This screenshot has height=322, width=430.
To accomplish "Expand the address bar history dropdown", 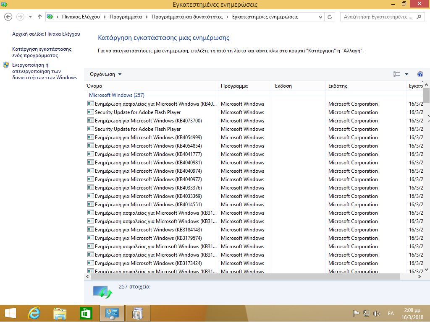I will pos(320,17).
